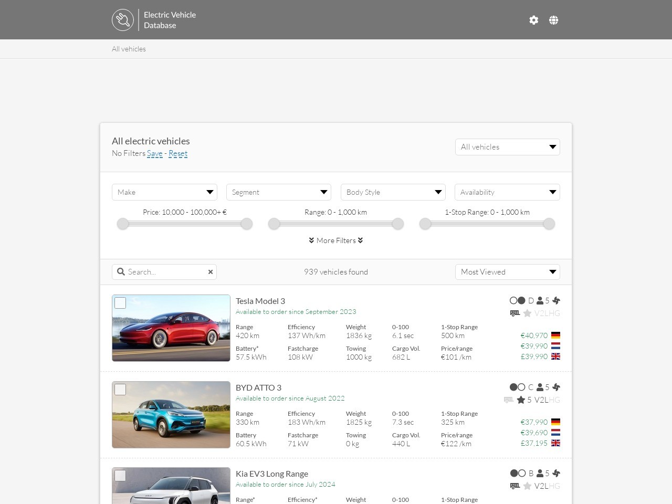Click the heat pump fan icon for Tesla Model 3
The height and width of the screenshot is (504, 672).
coord(556,301)
